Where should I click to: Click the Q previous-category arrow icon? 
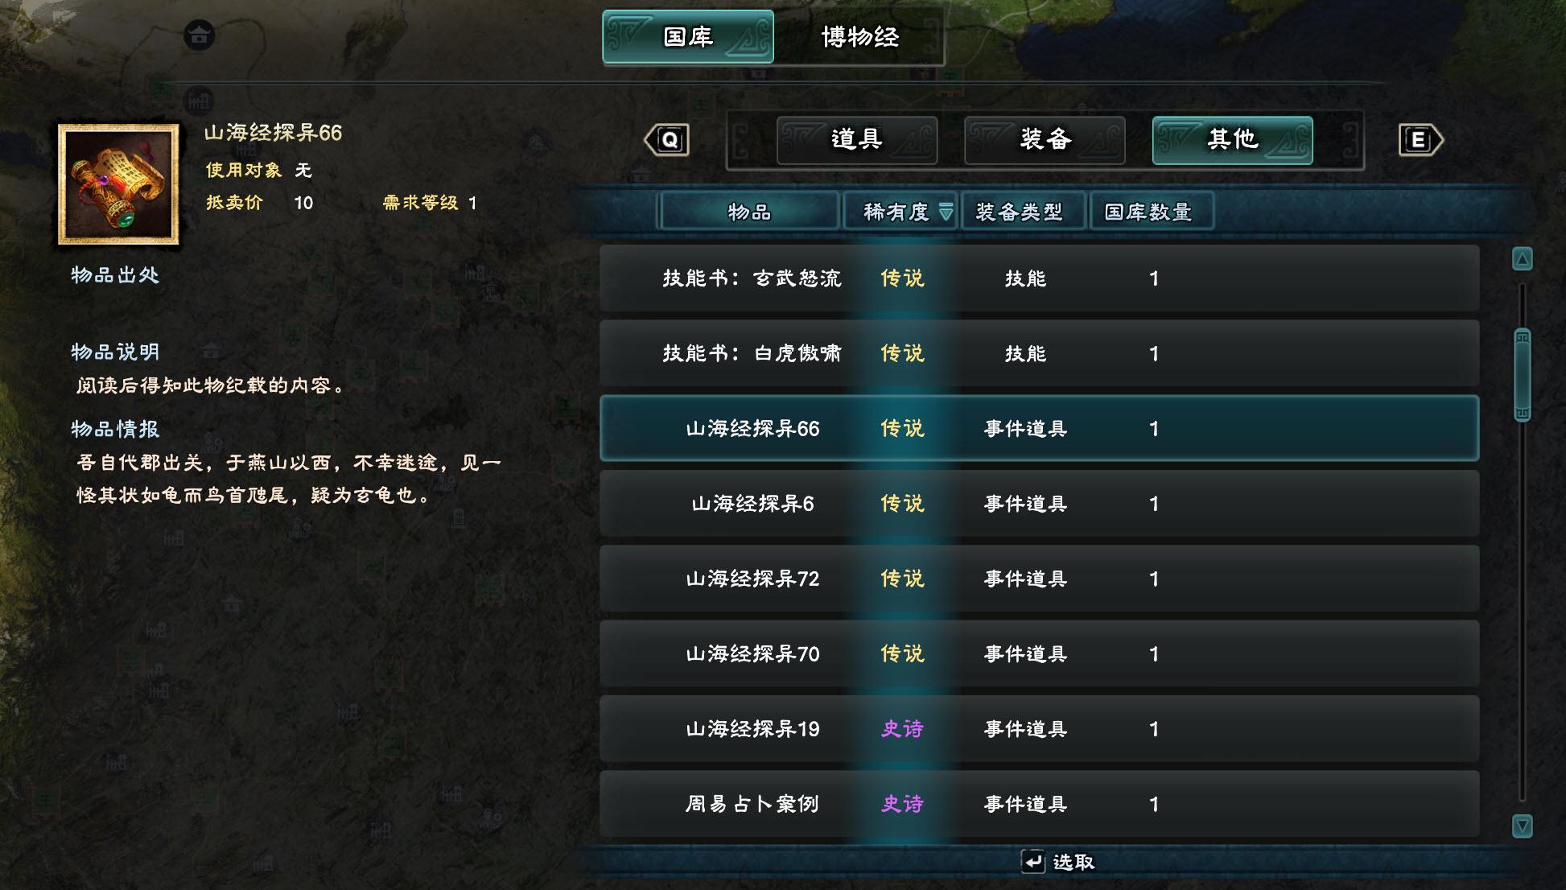[667, 140]
